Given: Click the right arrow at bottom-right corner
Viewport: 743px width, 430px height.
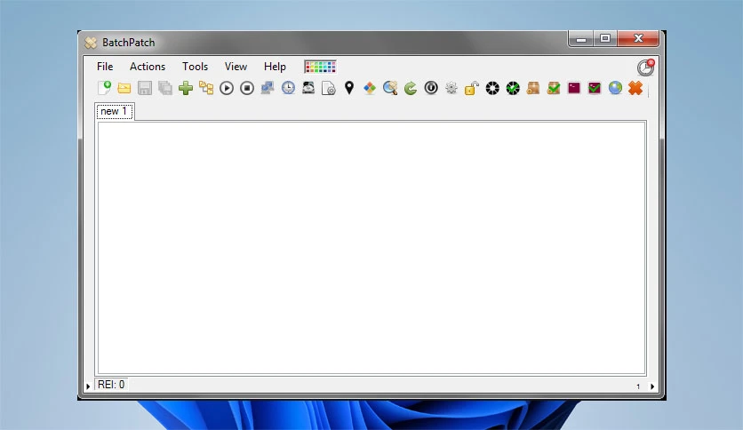Looking at the screenshot, I should tap(652, 386).
